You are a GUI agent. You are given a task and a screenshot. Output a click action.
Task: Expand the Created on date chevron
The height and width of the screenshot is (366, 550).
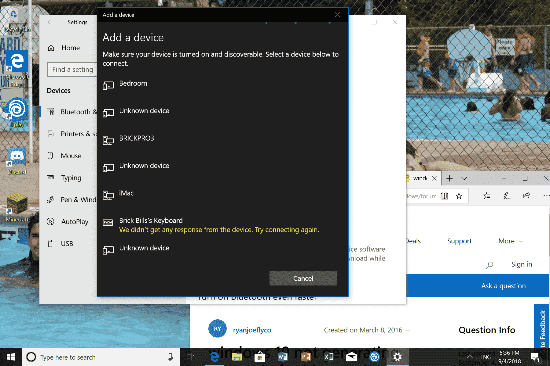tap(408, 330)
